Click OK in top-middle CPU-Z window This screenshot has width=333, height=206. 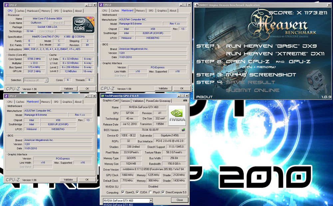(182, 88)
